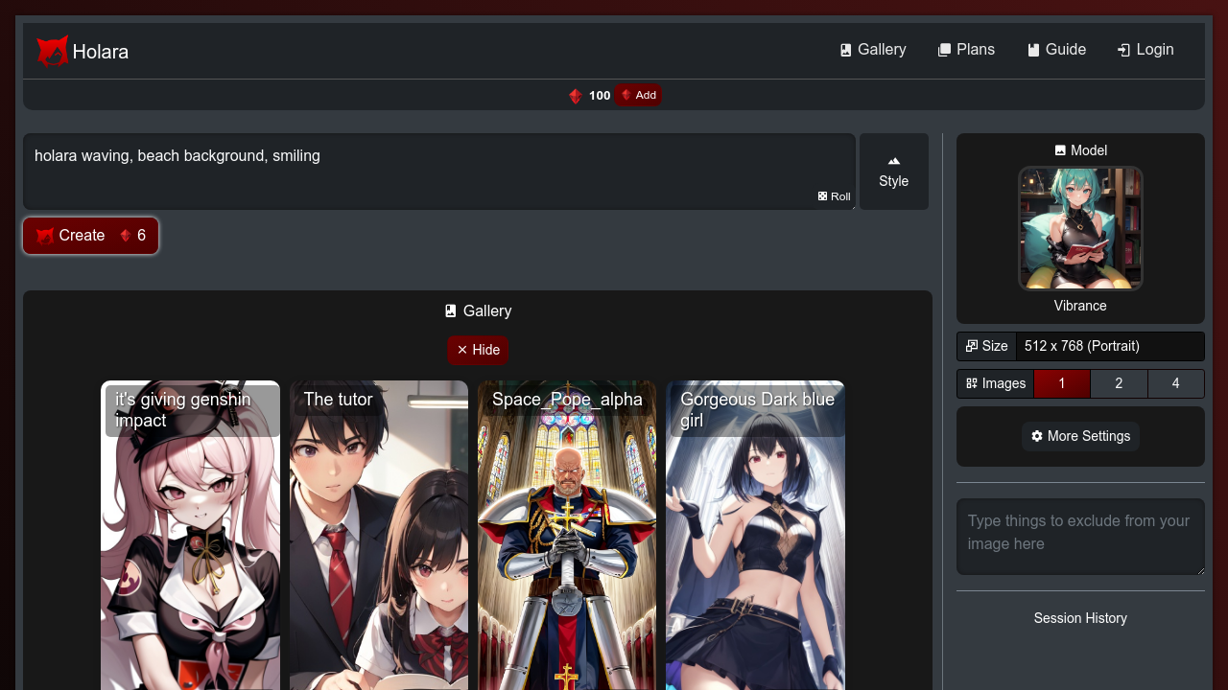The height and width of the screenshot is (690, 1228).
Task: Hide the Gallery section
Action: (x=478, y=350)
